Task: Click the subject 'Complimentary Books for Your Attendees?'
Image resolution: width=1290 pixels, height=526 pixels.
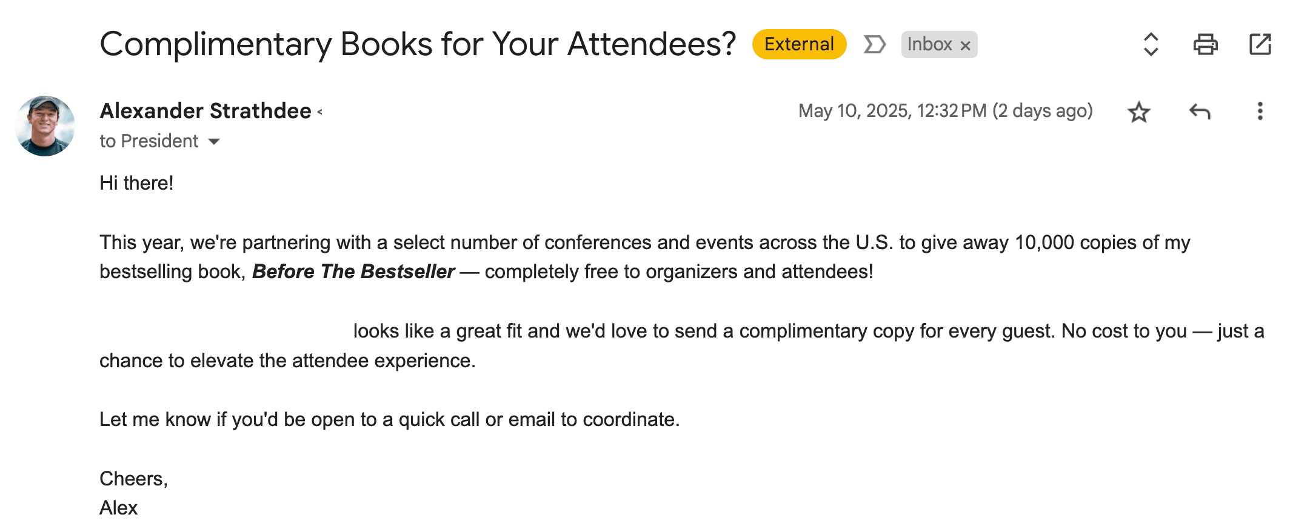Action: click(x=418, y=44)
